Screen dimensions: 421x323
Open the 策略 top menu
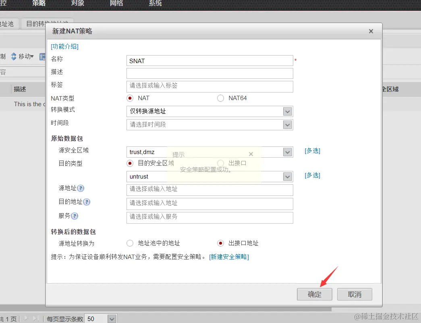pyautogui.click(x=39, y=3)
